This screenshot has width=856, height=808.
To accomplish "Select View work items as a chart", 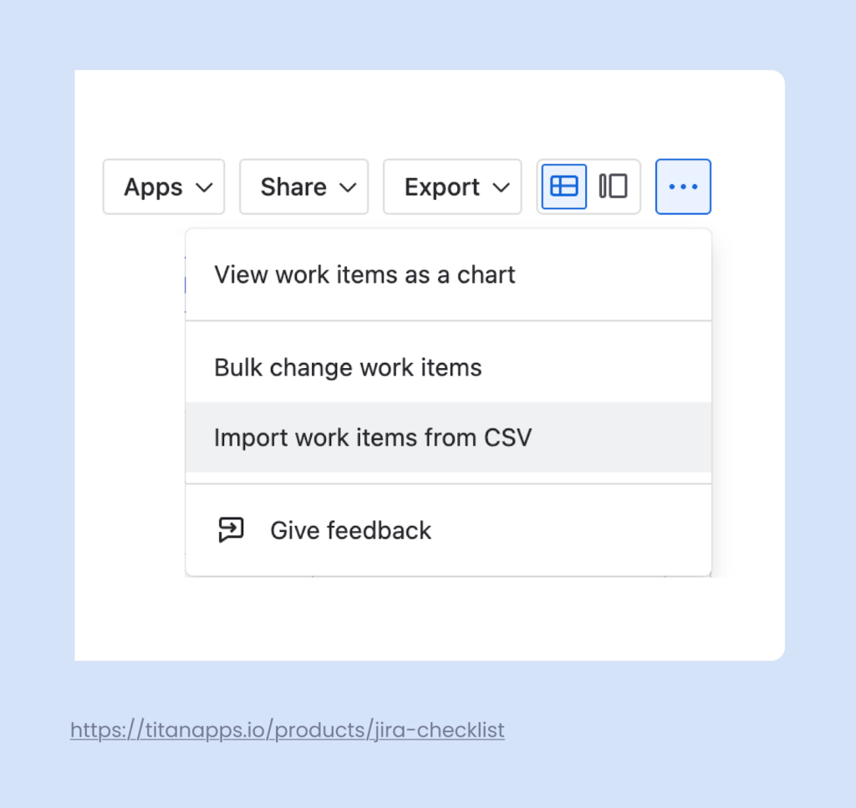I will click(364, 274).
